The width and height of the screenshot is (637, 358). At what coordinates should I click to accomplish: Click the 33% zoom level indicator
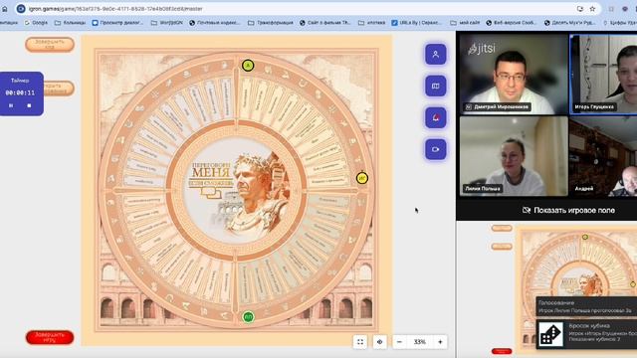click(x=420, y=342)
